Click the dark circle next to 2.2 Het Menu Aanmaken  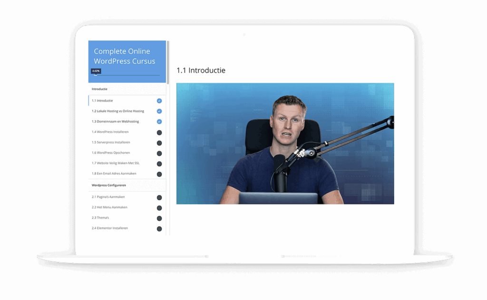tap(159, 208)
